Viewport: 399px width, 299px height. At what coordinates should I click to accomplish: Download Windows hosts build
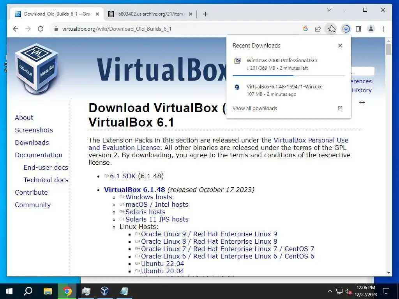[x=148, y=197]
